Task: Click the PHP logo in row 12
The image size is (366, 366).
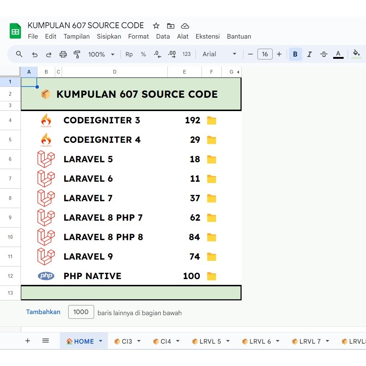Action: point(46,276)
